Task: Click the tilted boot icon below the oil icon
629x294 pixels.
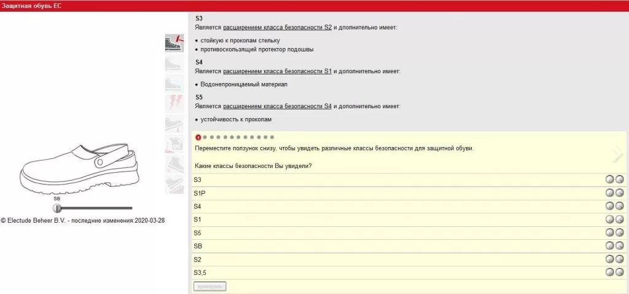Action: [174, 164]
